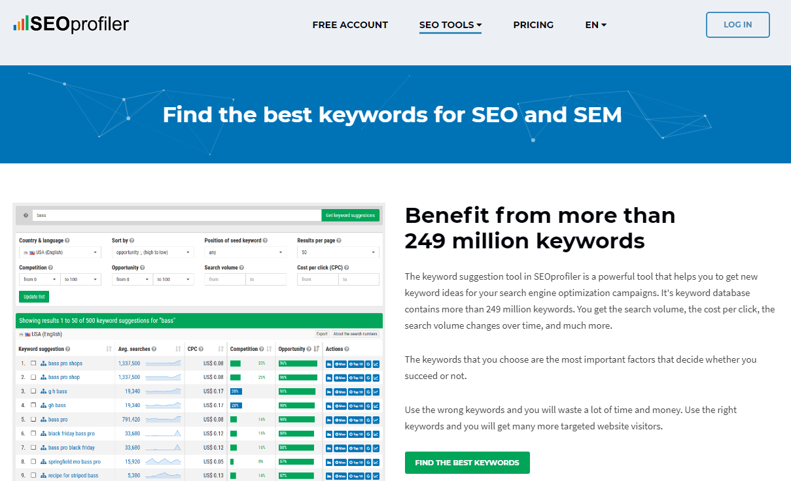
Task: Open the trend graph icon for gh bass
Action: (x=376, y=405)
